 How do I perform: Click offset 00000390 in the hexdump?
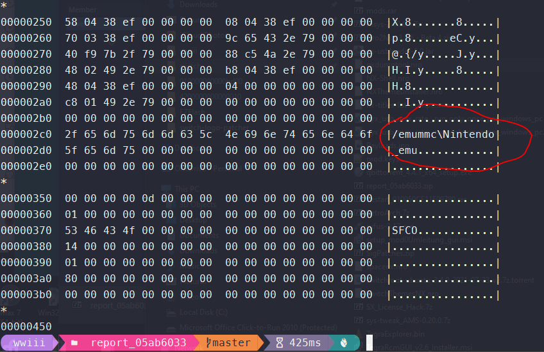click(26, 262)
